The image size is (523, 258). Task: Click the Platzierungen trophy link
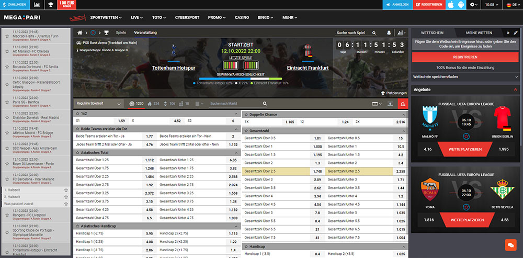tap(394, 93)
